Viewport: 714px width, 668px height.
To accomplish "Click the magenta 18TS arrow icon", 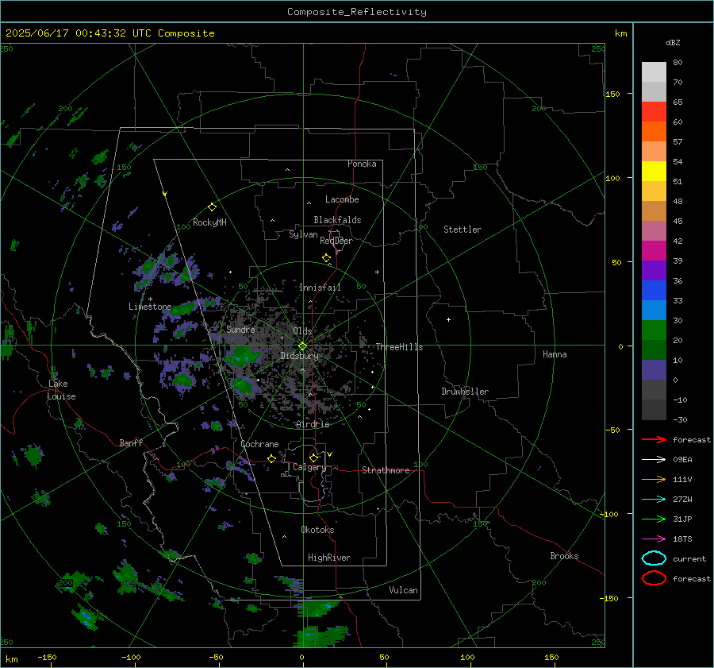I will click(x=654, y=539).
